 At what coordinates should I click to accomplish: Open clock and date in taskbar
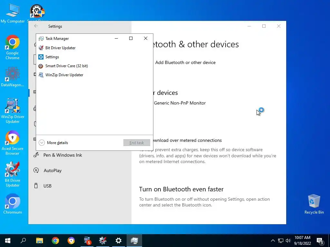[x=302, y=241]
